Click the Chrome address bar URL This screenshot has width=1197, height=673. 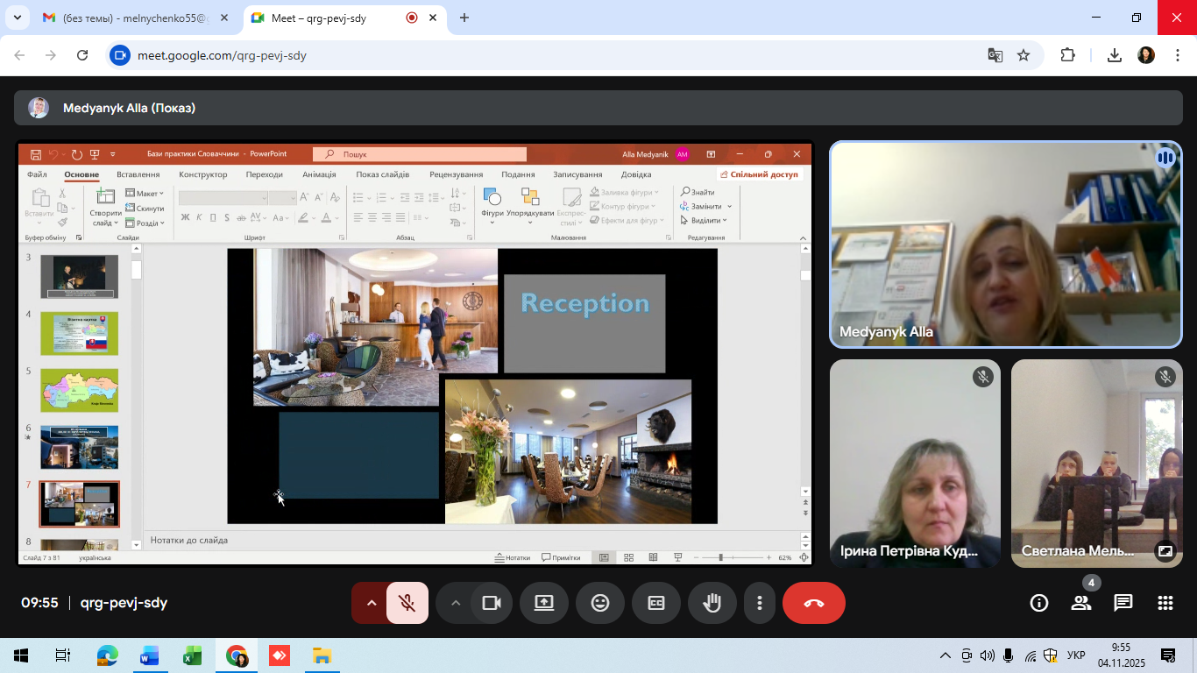(x=222, y=55)
